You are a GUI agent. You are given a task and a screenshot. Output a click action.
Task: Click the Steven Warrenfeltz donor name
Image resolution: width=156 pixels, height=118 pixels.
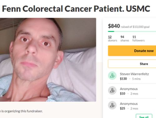click(134, 74)
